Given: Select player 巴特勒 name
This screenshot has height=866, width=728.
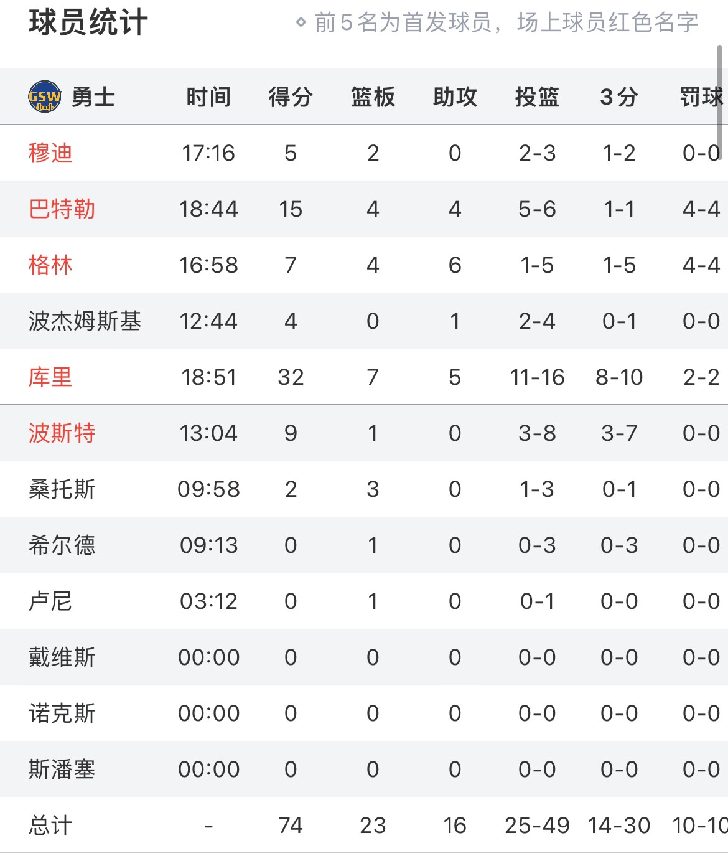Looking at the screenshot, I should tap(62, 209).
